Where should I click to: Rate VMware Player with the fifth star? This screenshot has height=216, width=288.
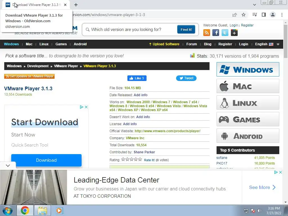140,159
